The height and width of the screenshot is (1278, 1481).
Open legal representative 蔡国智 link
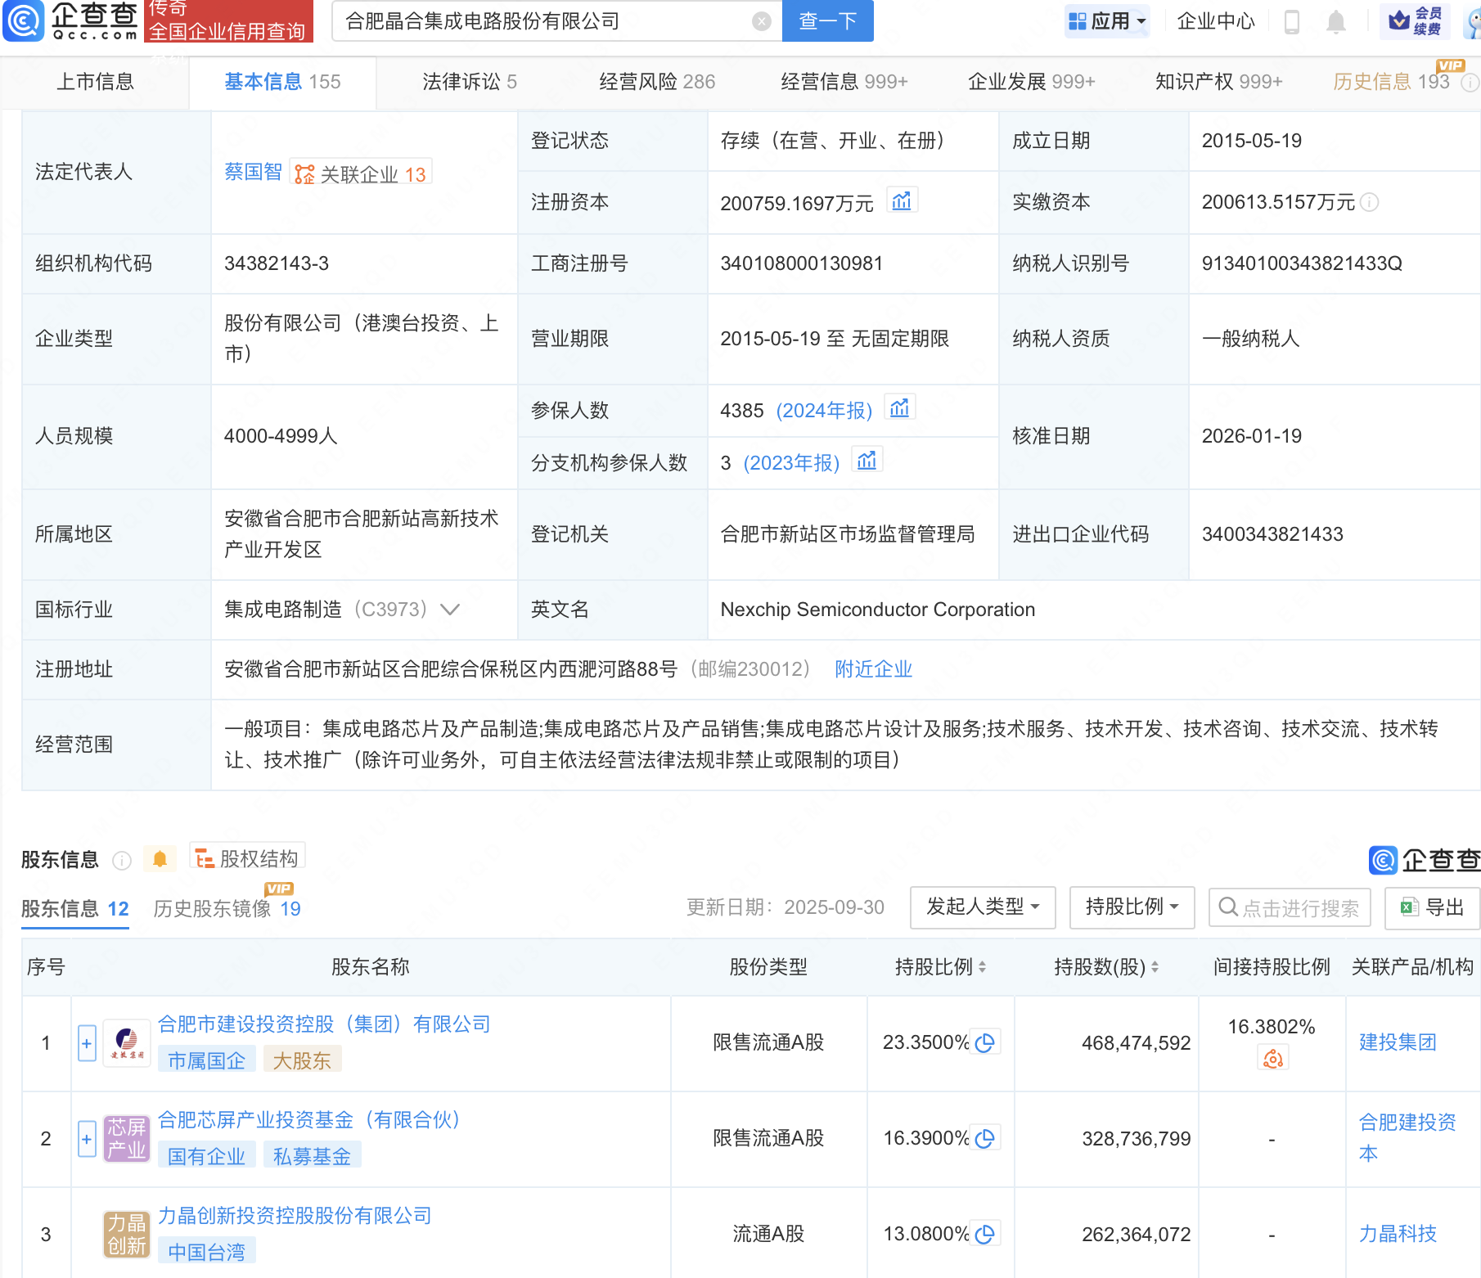click(253, 173)
